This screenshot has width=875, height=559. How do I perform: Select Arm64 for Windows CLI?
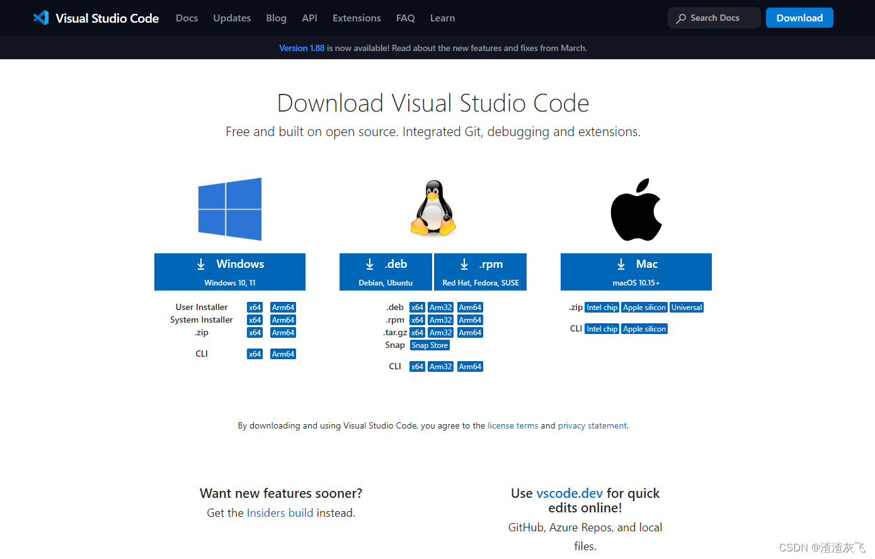pos(283,354)
